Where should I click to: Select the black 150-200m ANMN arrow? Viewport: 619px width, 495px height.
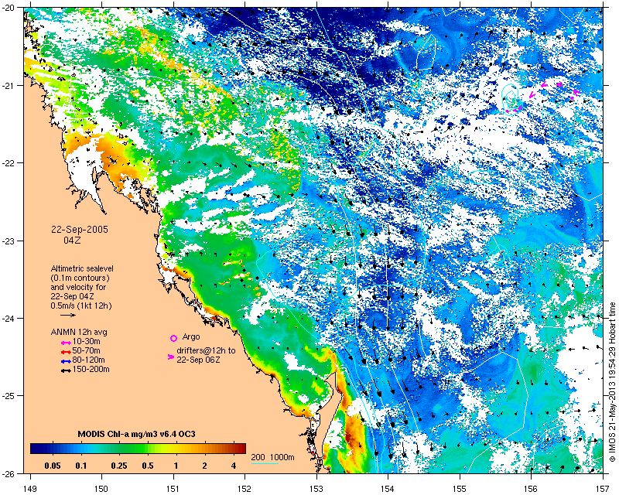(x=65, y=371)
